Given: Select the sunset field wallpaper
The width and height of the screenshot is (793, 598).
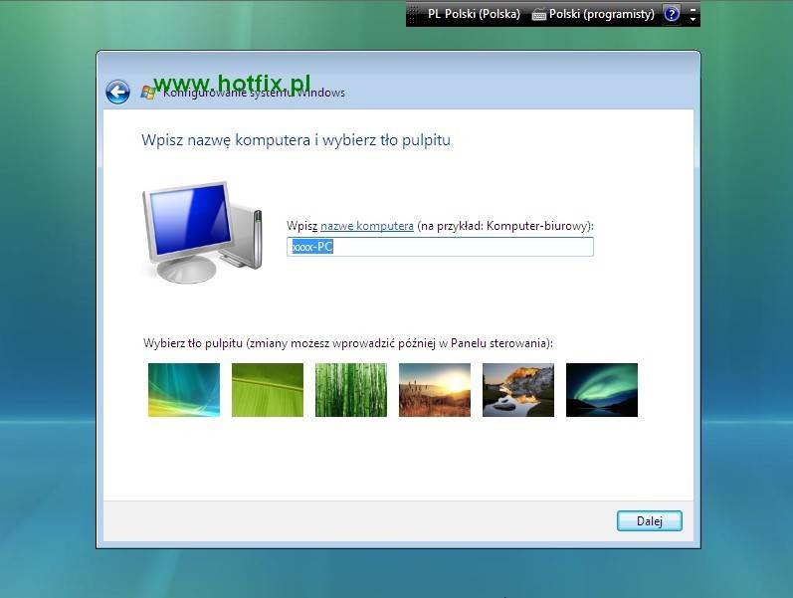Looking at the screenshot, I should click(x=435, y=389).
